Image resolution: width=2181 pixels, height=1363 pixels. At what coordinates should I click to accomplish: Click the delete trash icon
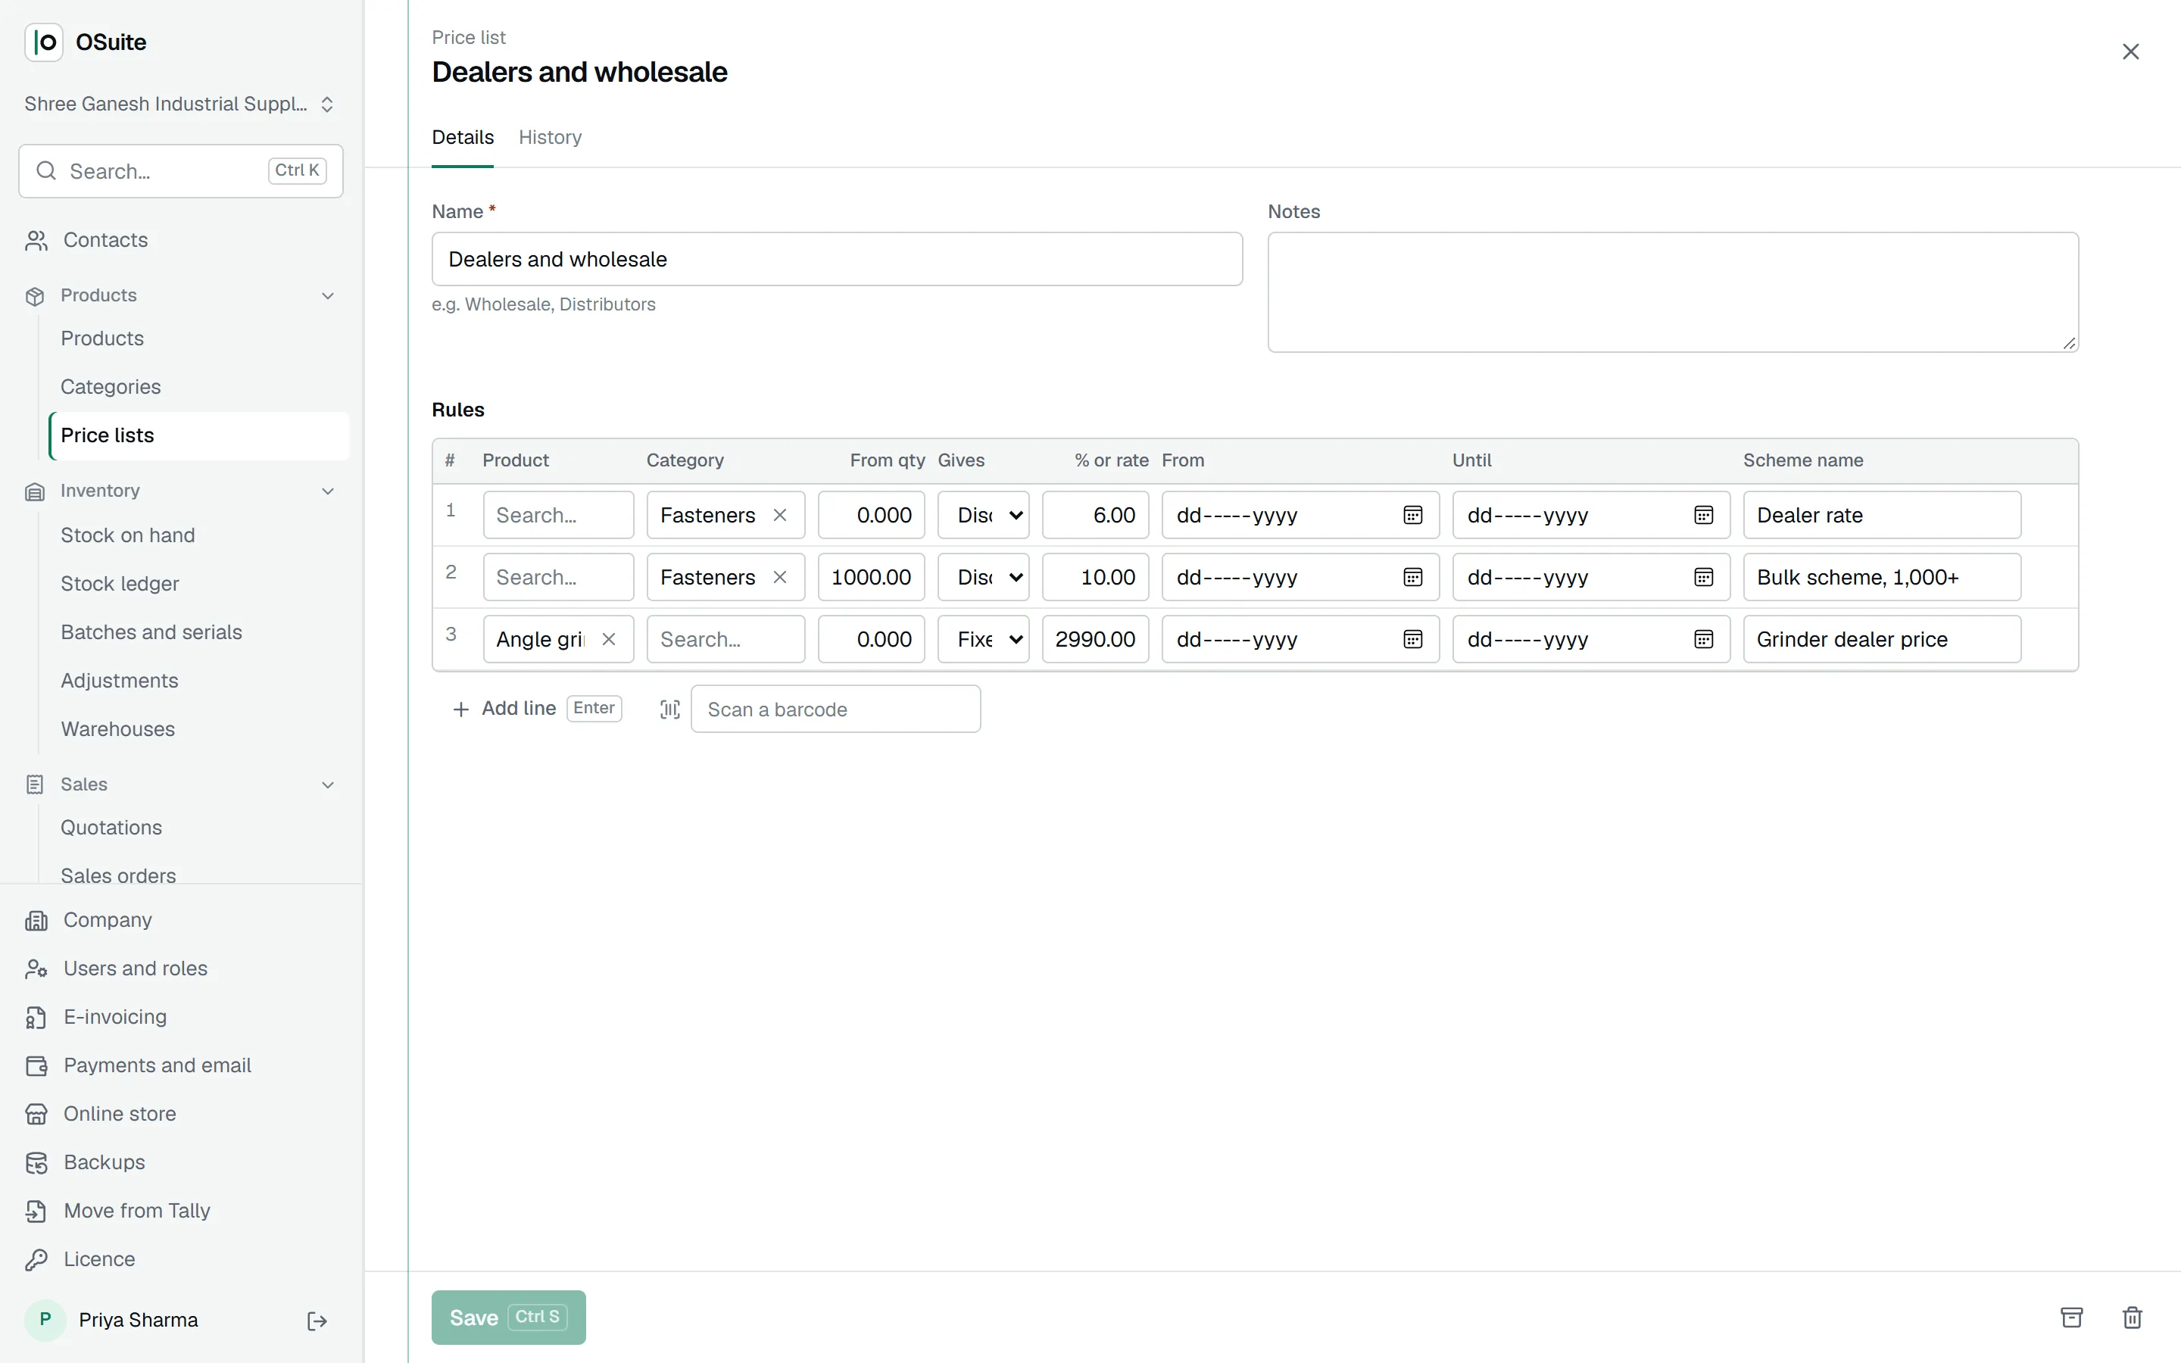(2132, 1317)
